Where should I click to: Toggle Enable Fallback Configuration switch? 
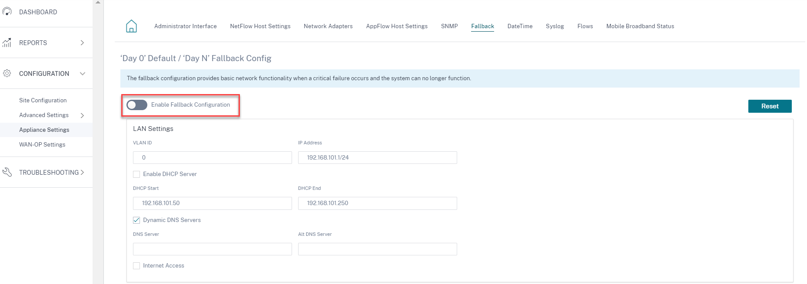coord(137,105)
